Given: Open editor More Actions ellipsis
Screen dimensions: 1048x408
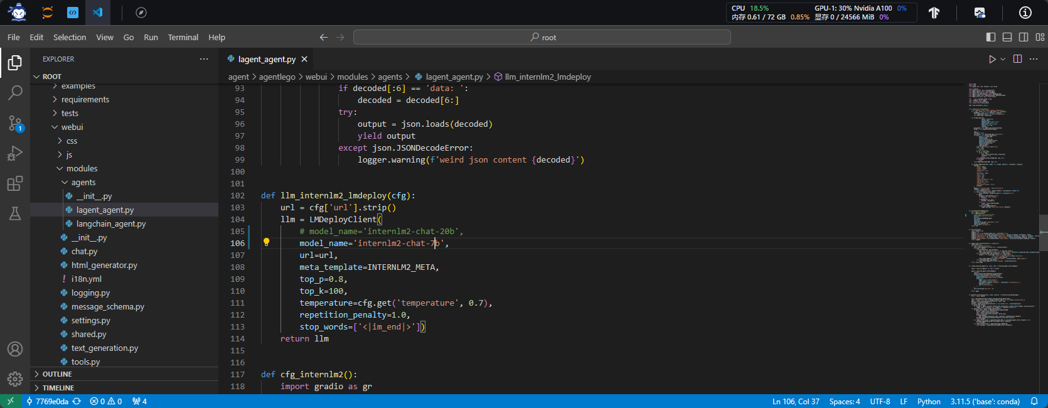Looking at the screenshot, I should tap(1034, 59).
